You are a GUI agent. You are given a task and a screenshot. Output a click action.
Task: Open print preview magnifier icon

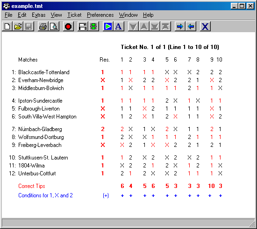[x=54, y=26]
